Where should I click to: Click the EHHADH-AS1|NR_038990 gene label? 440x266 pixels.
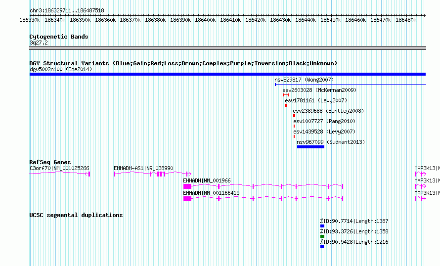click(x=143, y=169)
